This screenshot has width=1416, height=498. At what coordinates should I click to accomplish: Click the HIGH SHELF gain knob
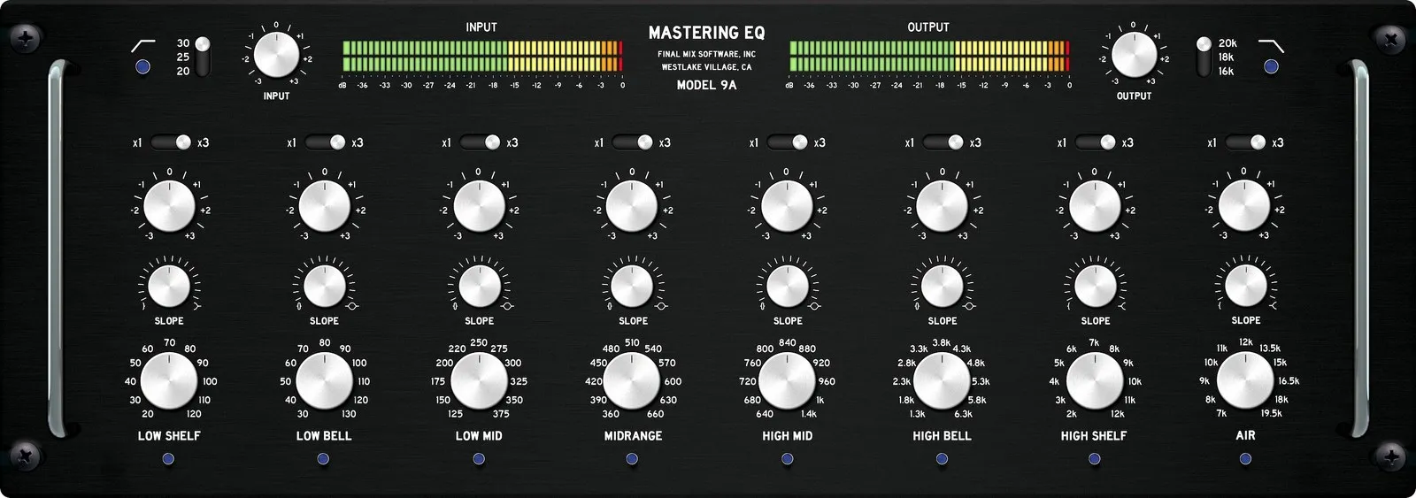coord(1095,206)
